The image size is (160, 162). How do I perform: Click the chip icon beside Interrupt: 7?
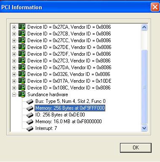pos(30,128)
